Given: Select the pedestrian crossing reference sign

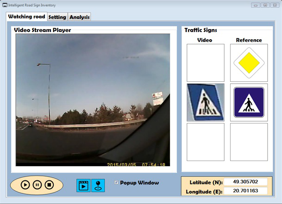Looking at the screenshot, I should tap(249, 102).
